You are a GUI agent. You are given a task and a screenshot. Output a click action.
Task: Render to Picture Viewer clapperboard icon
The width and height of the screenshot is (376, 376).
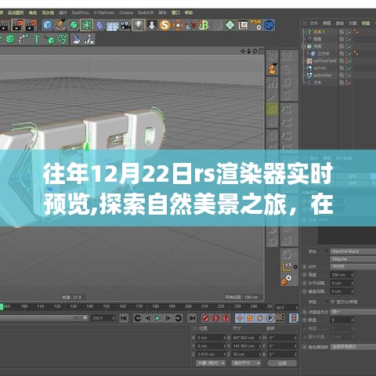pos(18,25)
